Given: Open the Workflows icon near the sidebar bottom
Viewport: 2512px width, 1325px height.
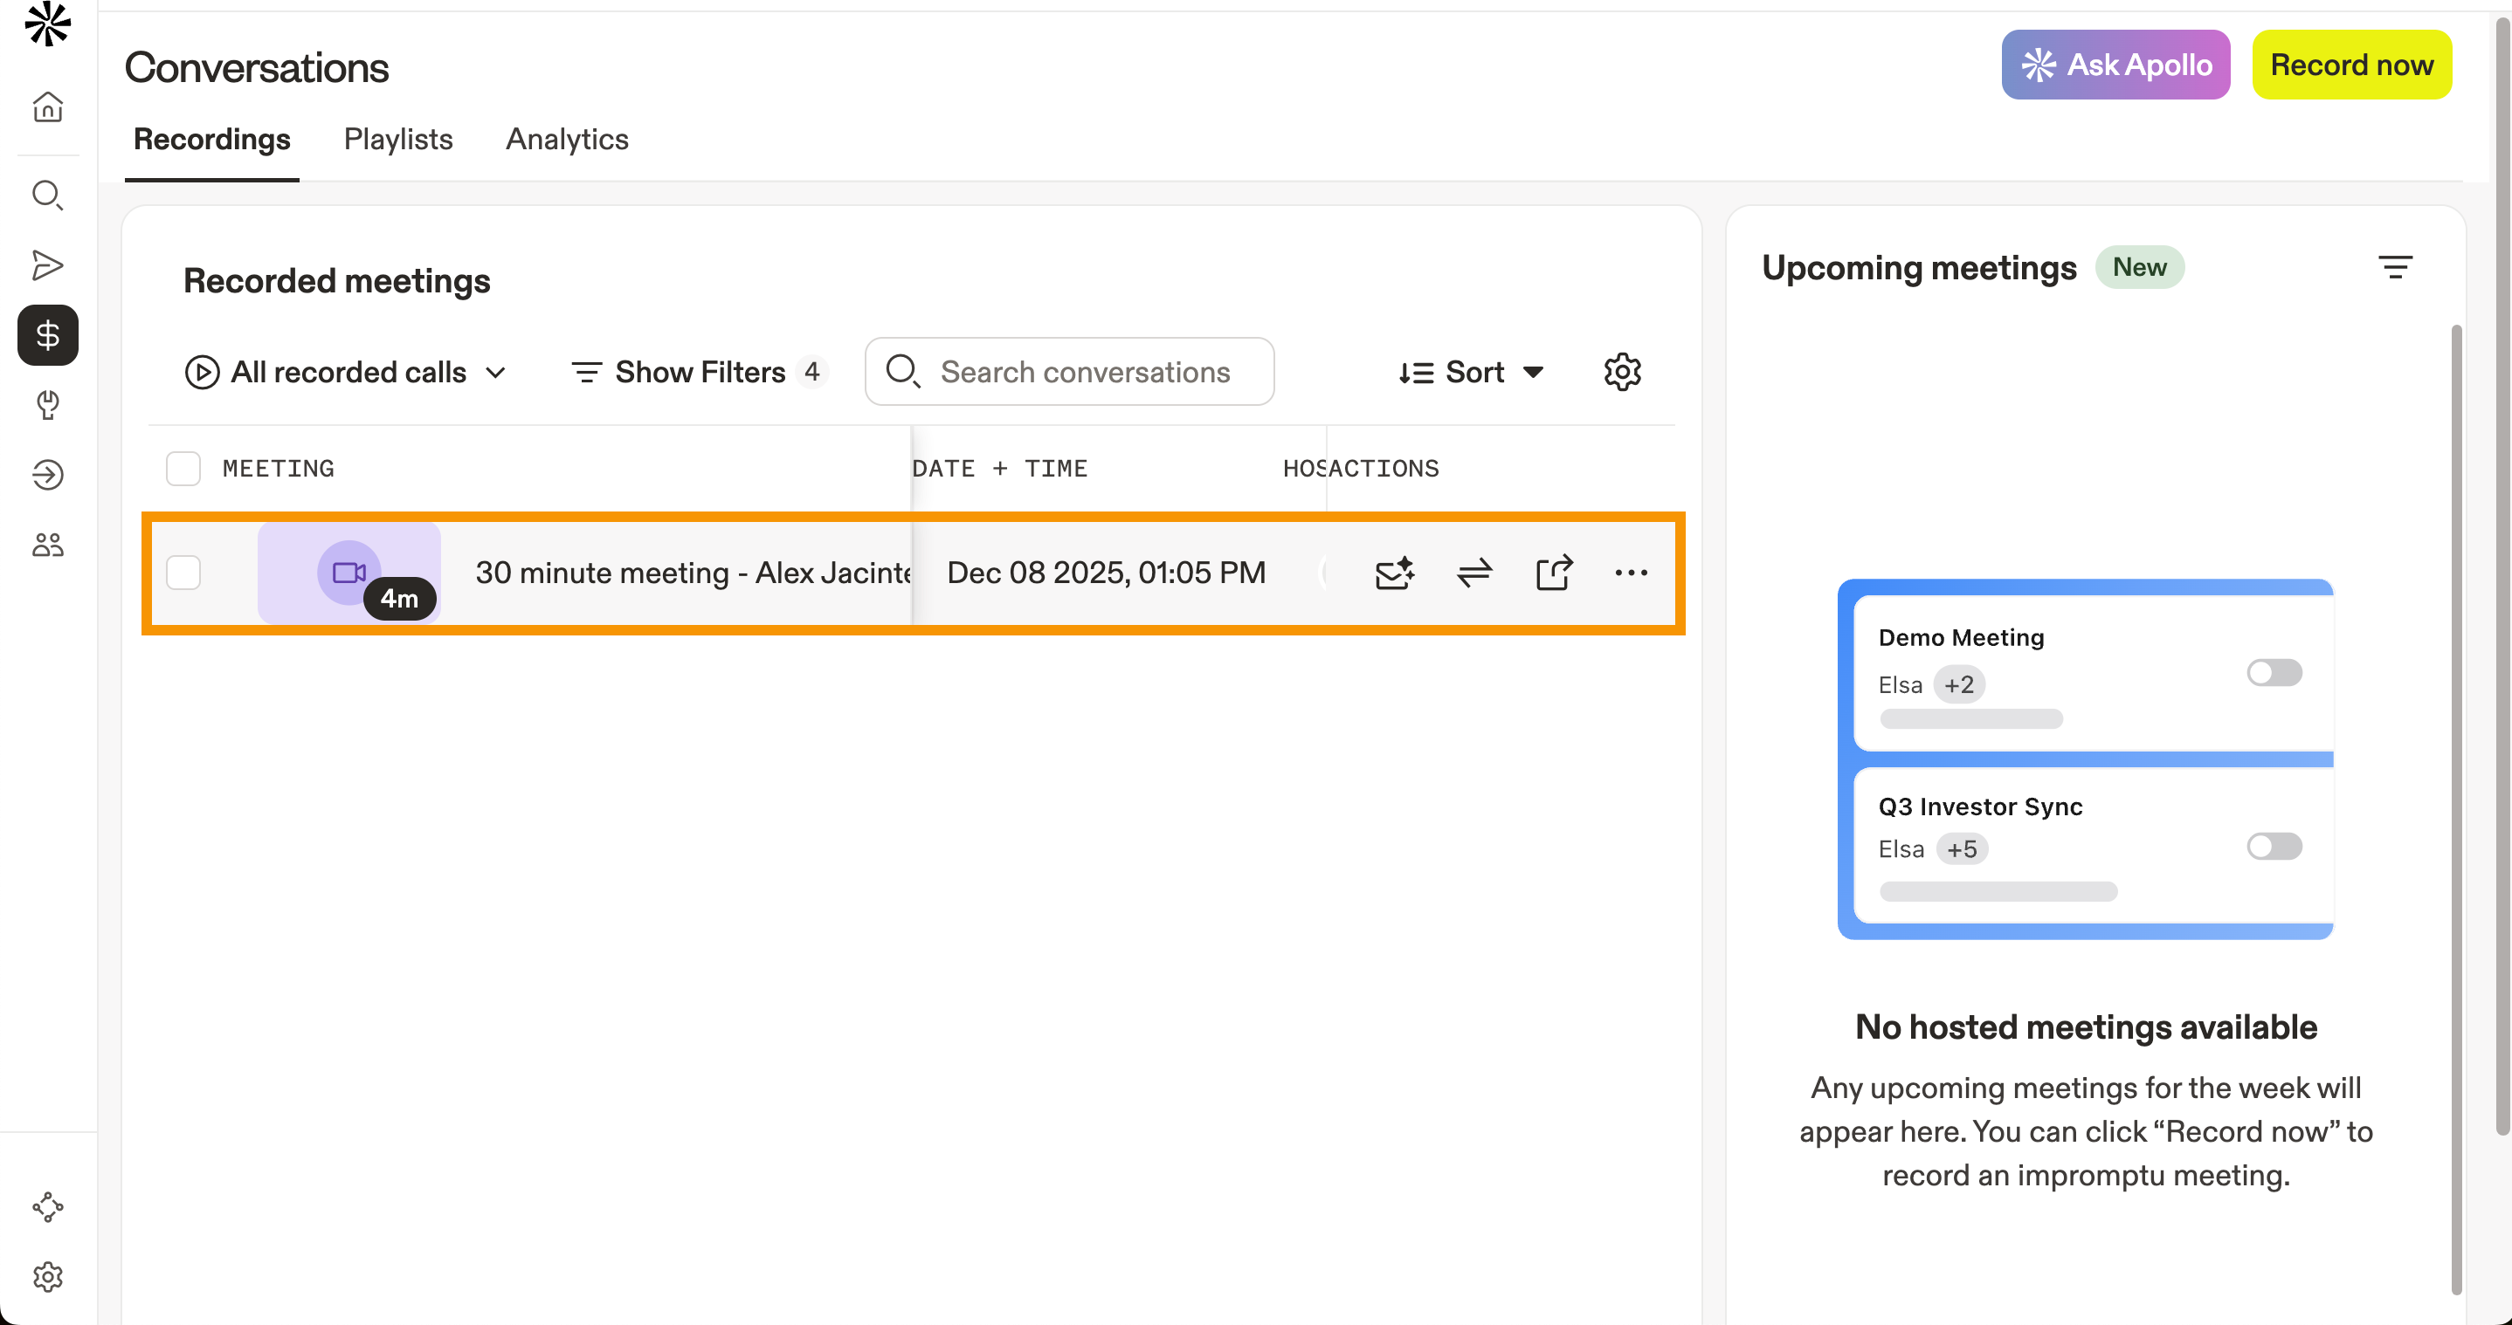Looking at the screenshot, I should click(x=47, y=1207).
